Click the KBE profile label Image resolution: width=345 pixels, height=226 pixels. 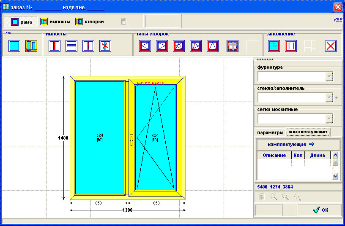point(338,20)
